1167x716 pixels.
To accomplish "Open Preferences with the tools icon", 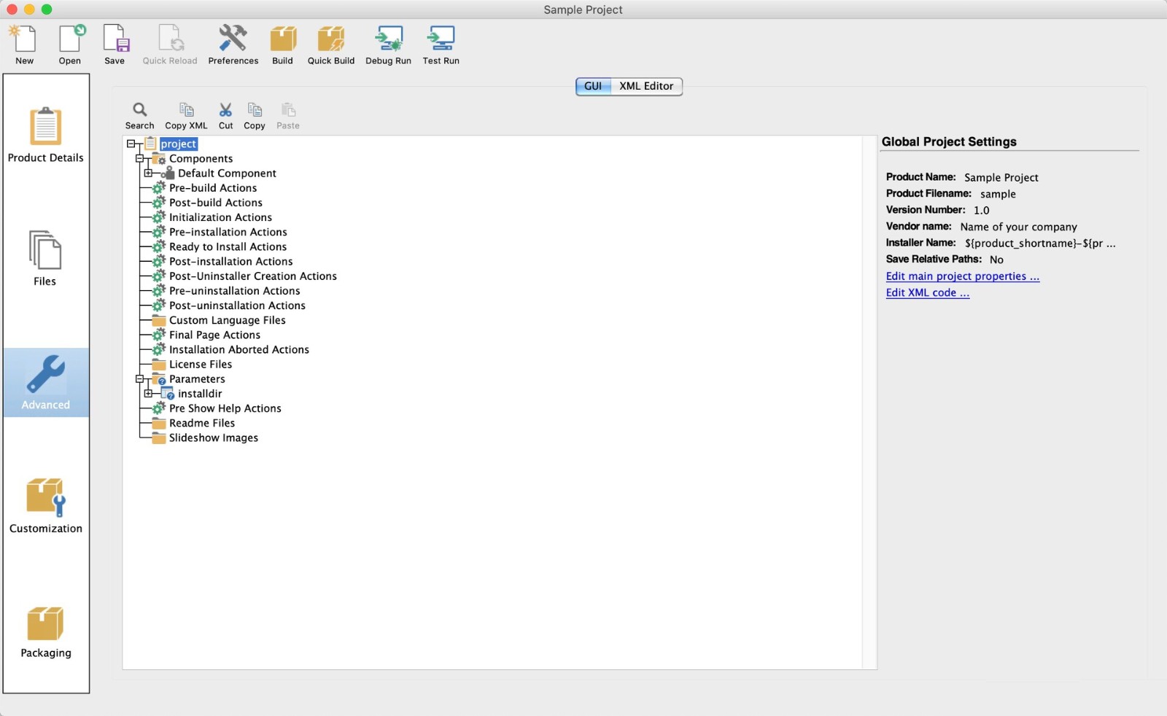I will coord(233,45).
